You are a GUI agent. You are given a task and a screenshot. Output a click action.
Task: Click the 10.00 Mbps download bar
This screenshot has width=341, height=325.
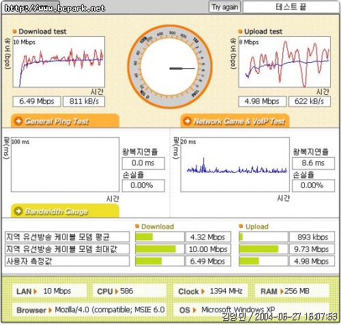160,249
